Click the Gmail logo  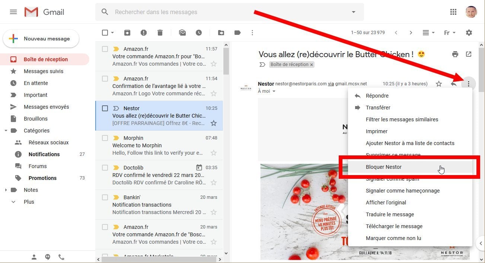tap(44, 12)
